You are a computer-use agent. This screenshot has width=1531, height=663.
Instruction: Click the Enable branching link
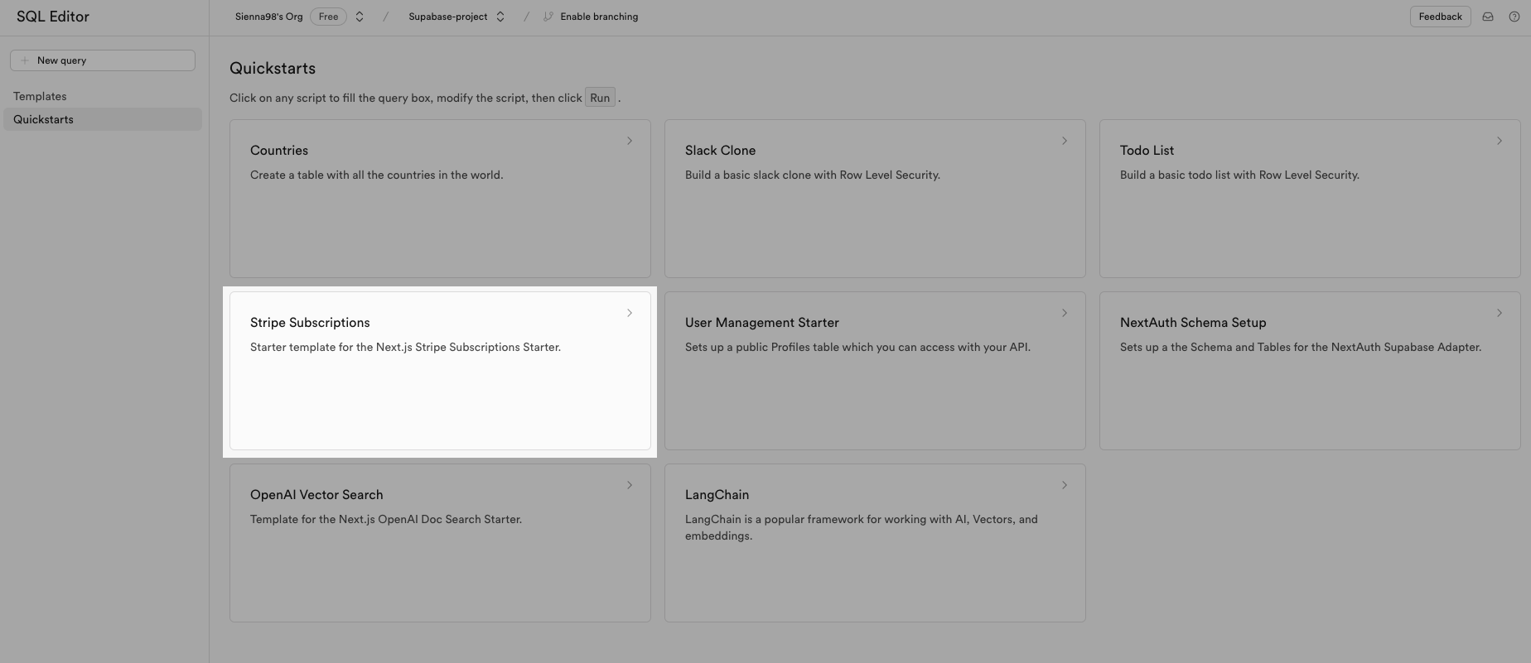tap(599, 17)
